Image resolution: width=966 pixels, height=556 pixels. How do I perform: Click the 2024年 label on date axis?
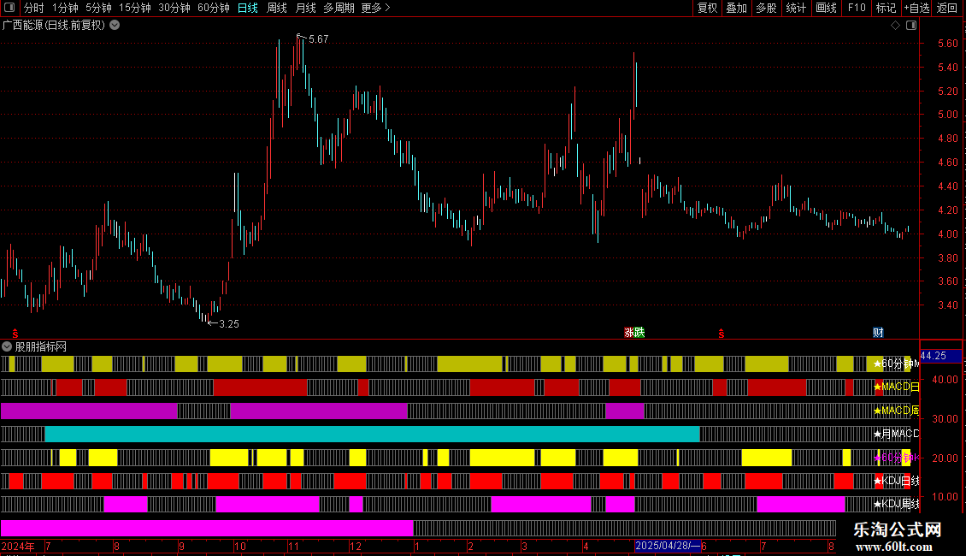tap(18, 546)
